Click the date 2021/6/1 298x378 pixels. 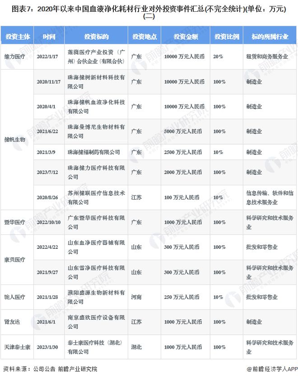(46, 322)
